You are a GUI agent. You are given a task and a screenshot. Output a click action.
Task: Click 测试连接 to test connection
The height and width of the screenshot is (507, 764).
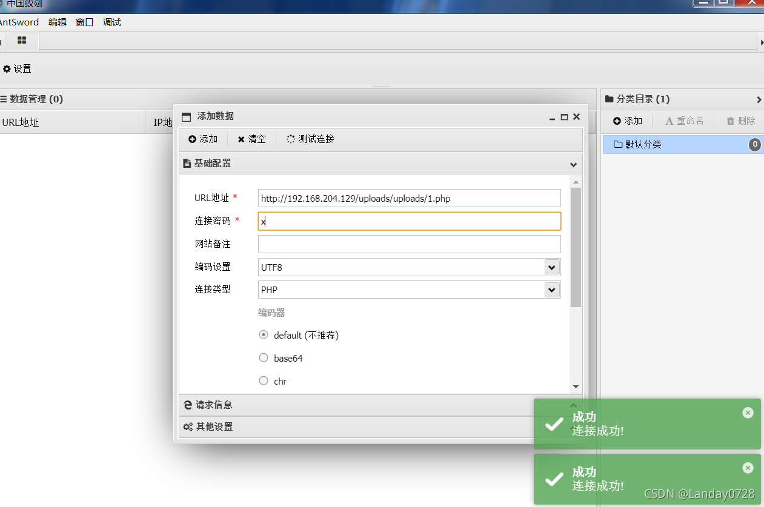[x=310, y=139]
